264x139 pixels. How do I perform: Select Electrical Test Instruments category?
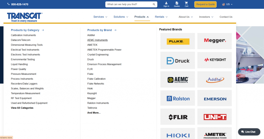point(25,50)
